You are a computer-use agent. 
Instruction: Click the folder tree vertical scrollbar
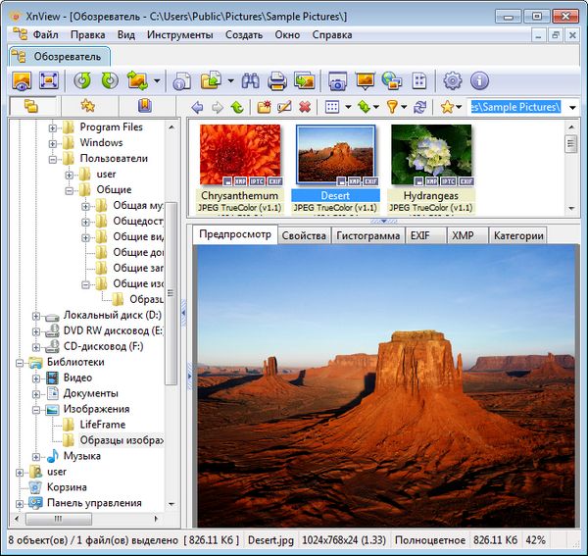(x=172, y=294)
